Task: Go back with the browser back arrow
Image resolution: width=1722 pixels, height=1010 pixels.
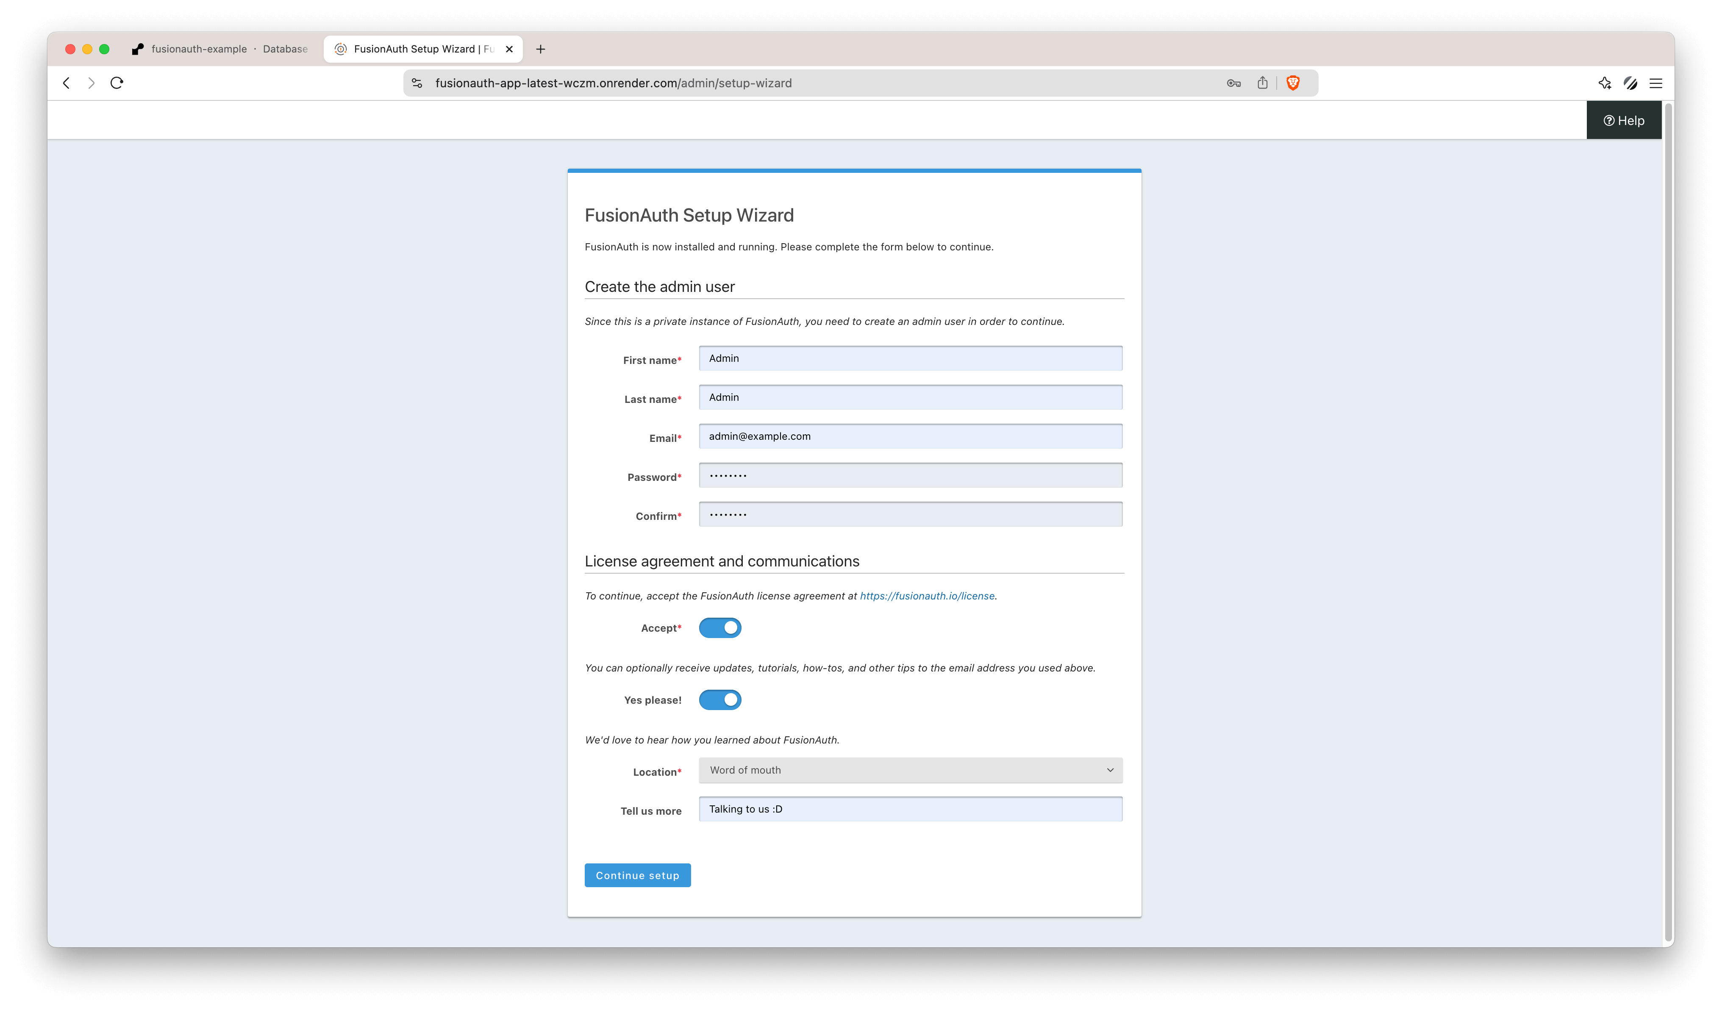Action: [x=66, y=83]
